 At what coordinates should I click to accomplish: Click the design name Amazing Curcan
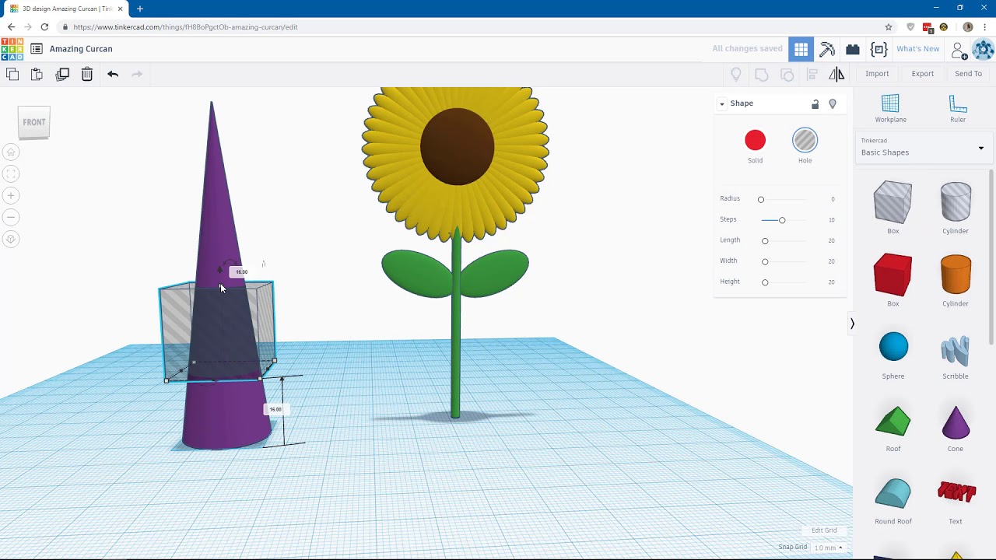pos(81,49)
